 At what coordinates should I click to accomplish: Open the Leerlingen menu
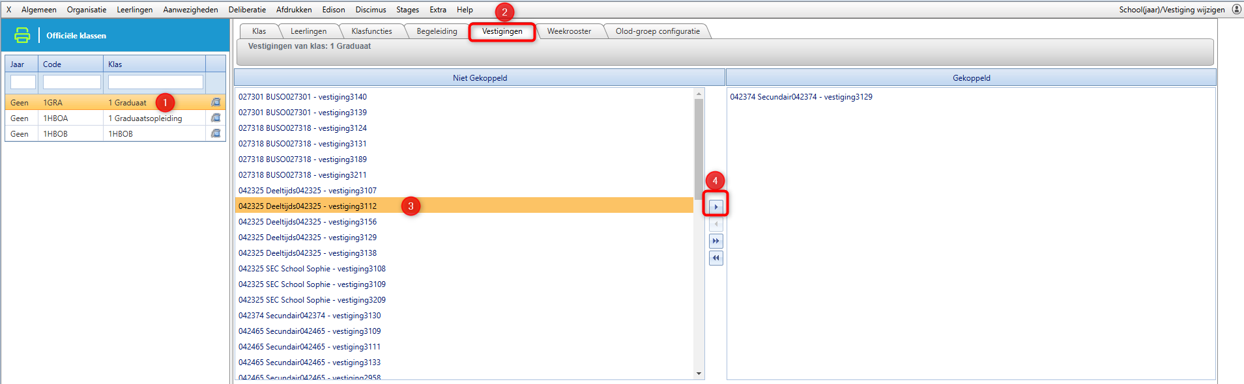click(x=134, y=10)
